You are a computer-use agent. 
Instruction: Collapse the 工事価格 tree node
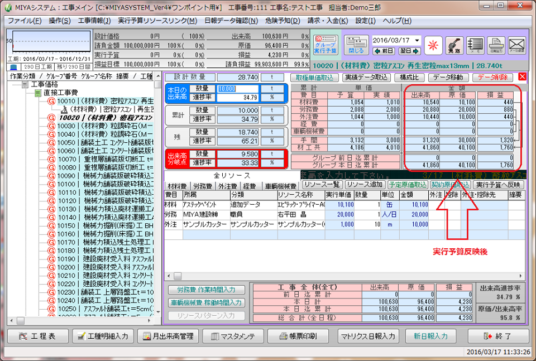click(25, 84)
